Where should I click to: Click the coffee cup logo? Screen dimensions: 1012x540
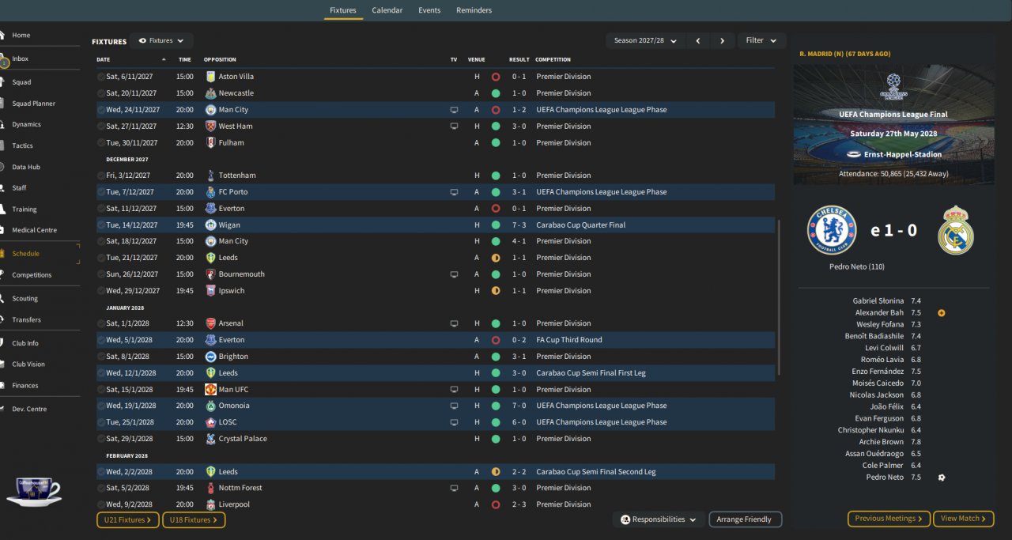pos(33,491)
